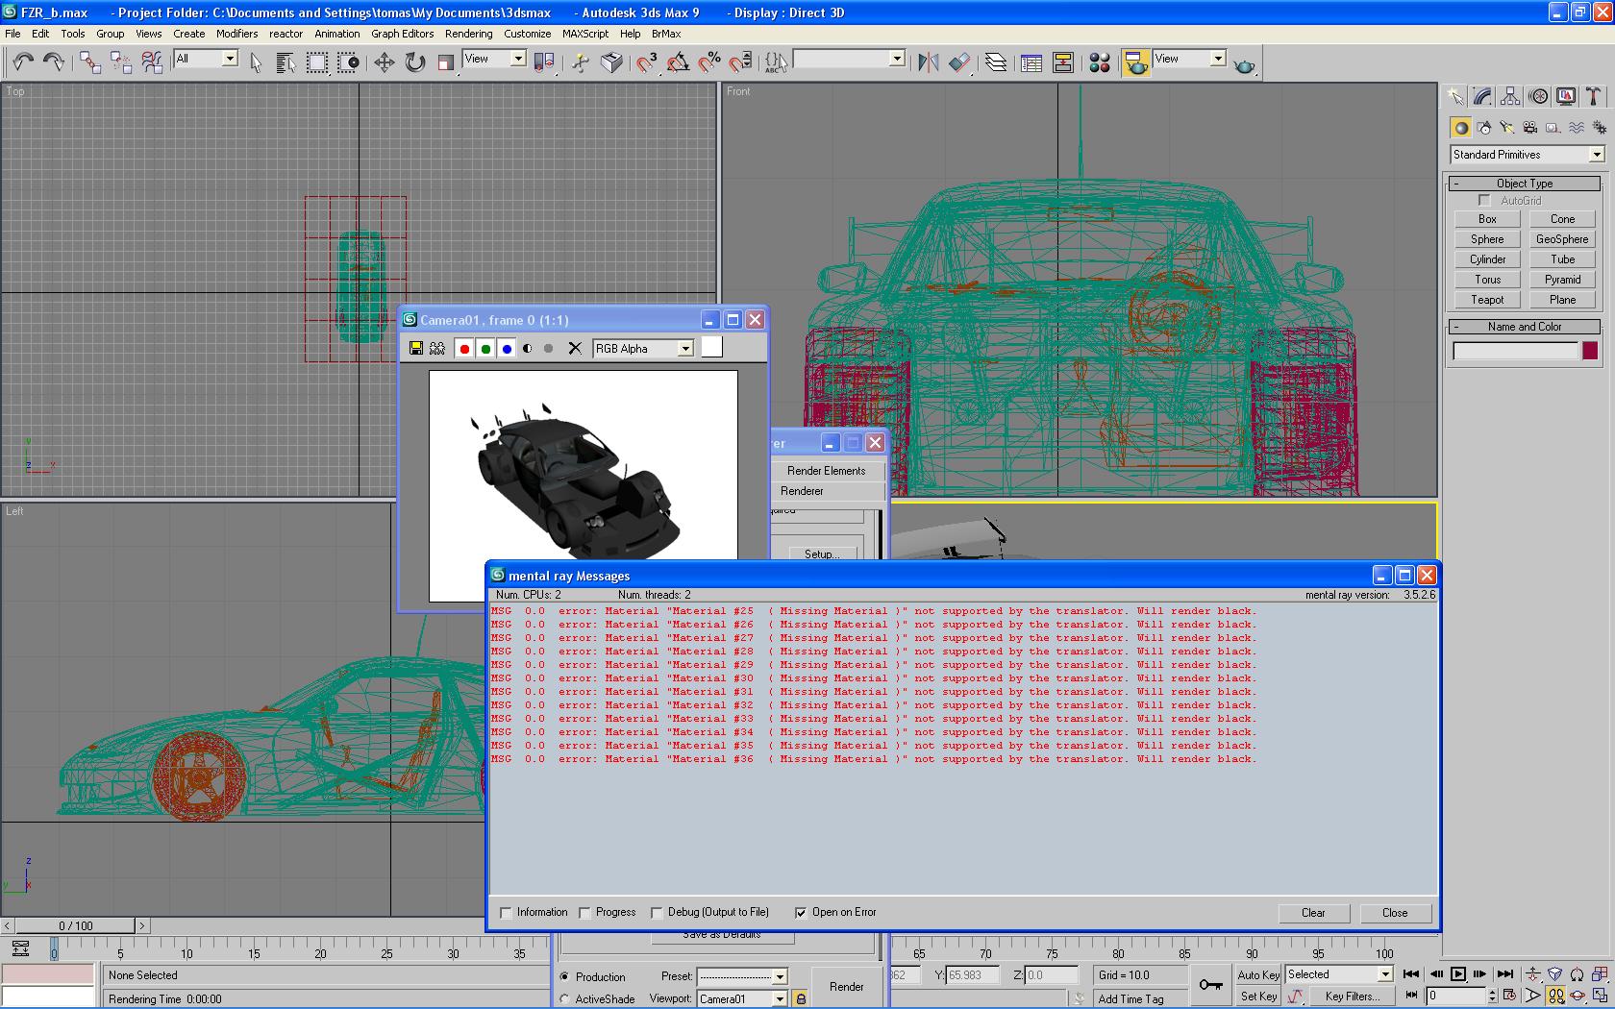Click the object color swatch
Screen dimensions: 1615x1009
1590,351
